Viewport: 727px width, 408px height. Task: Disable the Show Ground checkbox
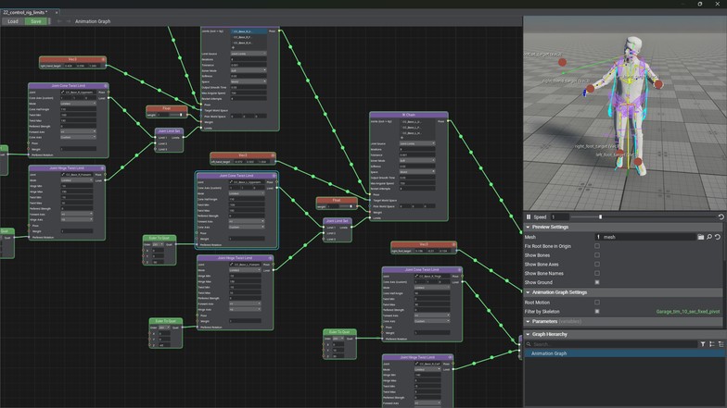(597, 282)
